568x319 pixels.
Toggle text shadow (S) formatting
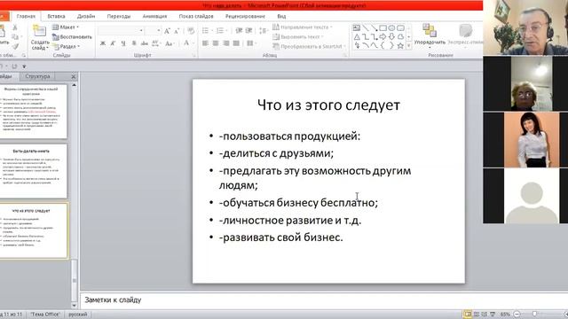tap(134, 43)
